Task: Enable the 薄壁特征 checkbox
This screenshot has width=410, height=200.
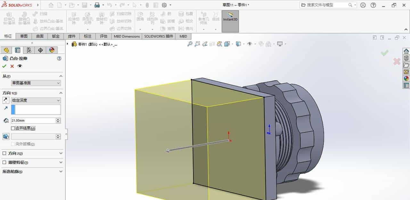Action: click(x=4, y=162)
